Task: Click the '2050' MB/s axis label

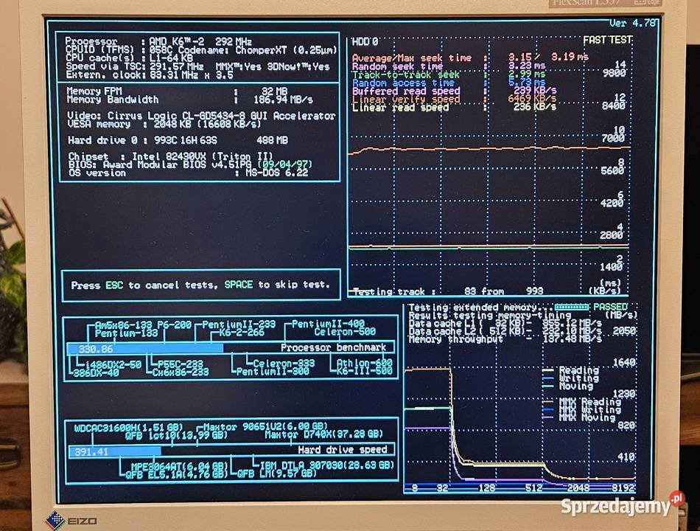Action: [x=624, y=330]
